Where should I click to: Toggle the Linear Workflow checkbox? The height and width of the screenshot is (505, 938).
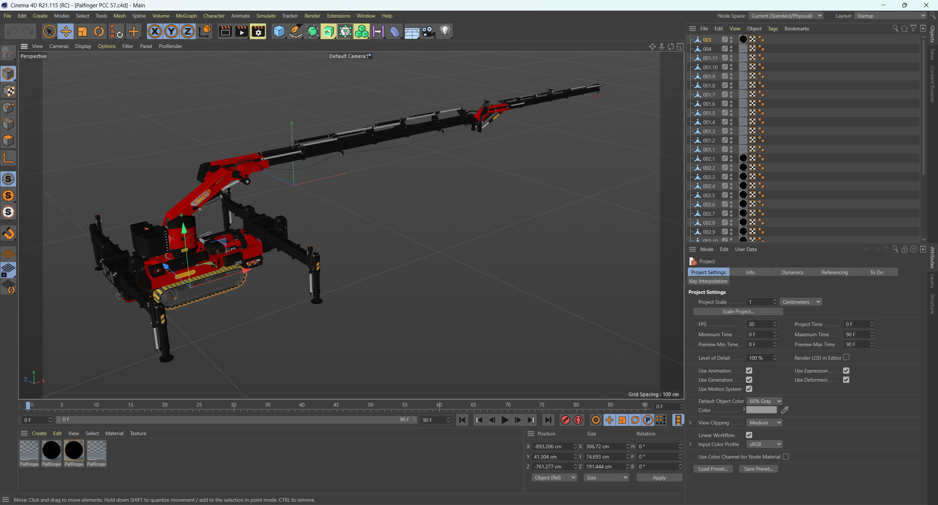coord(749,435)
